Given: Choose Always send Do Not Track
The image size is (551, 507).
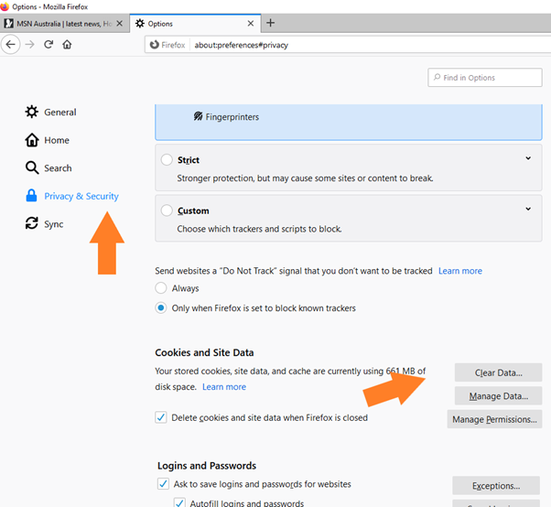Looking at the screenshot, I should pos(162,288).
